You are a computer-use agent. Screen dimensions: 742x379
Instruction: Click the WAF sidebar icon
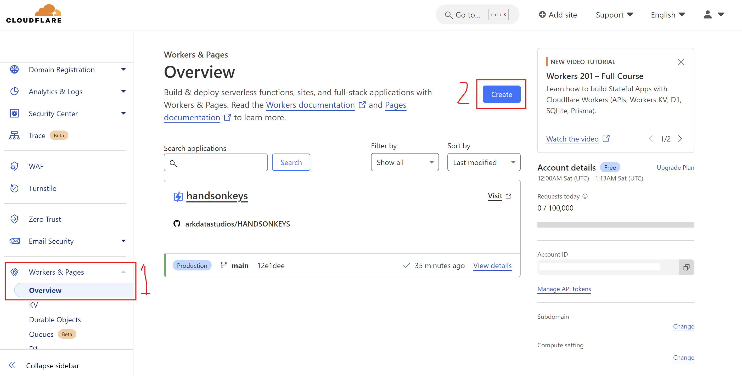[14, 166]
